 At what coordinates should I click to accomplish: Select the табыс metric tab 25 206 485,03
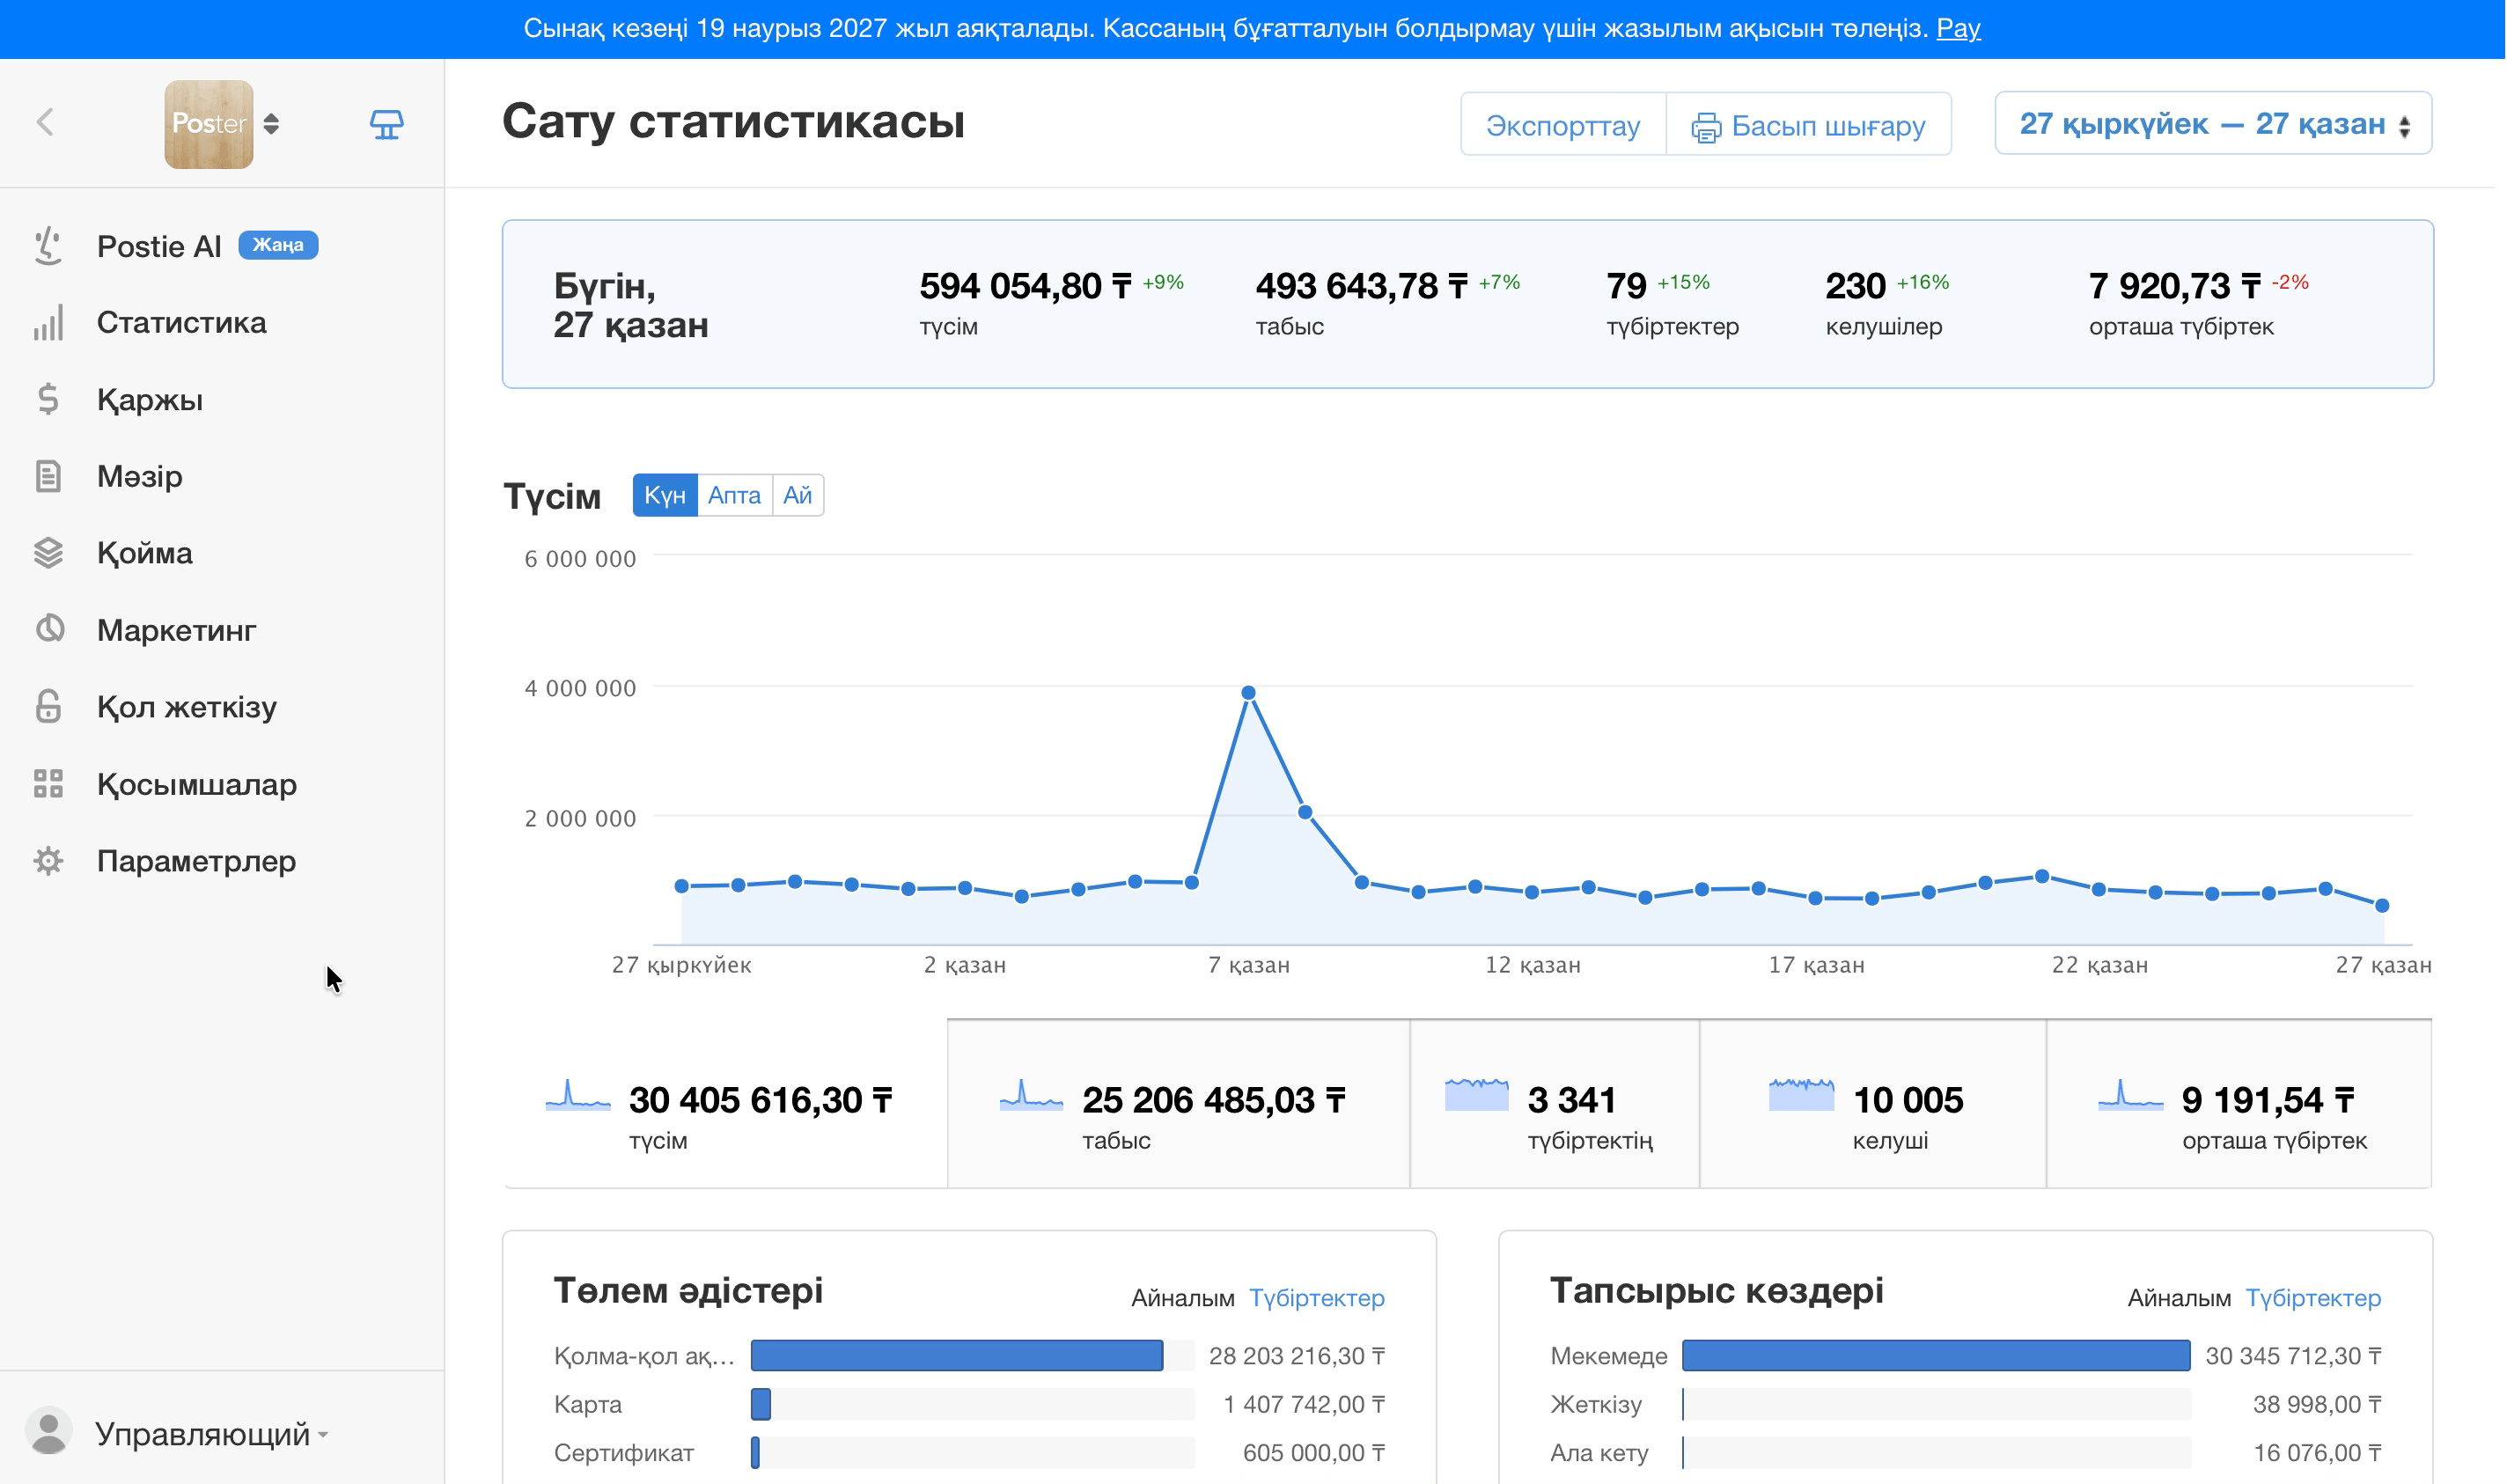point(1178,1104)
